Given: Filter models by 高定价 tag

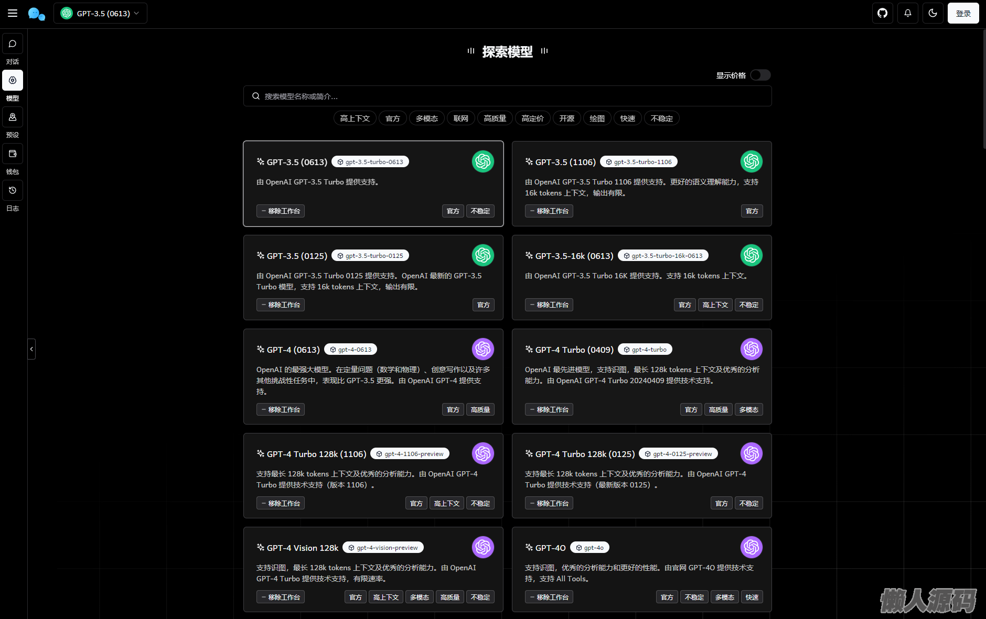Looking at the screenshot, I should [x=533, y=118].
